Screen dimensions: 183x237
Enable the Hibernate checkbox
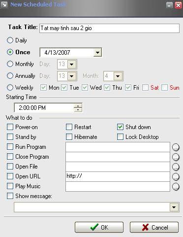pos(69,137)
